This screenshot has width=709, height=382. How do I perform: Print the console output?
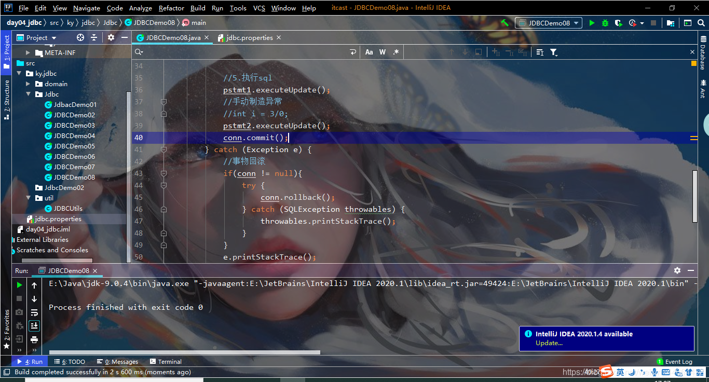click(34, 339)
